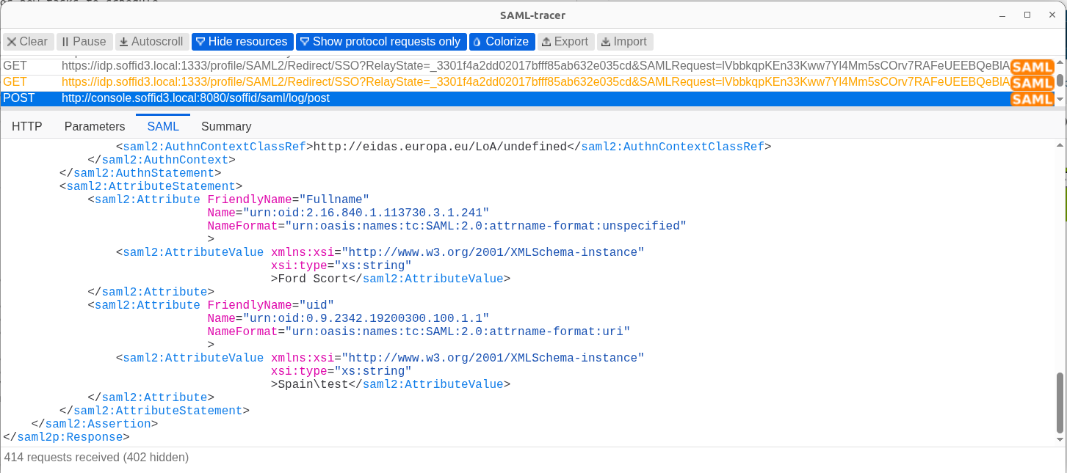Click the Clear button
The image size is (1067, 473).
tap(28, 42)
